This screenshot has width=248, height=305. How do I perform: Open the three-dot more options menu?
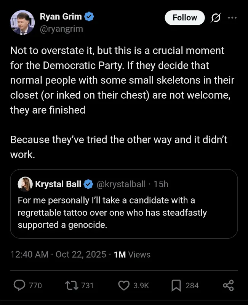coord(232,18)
